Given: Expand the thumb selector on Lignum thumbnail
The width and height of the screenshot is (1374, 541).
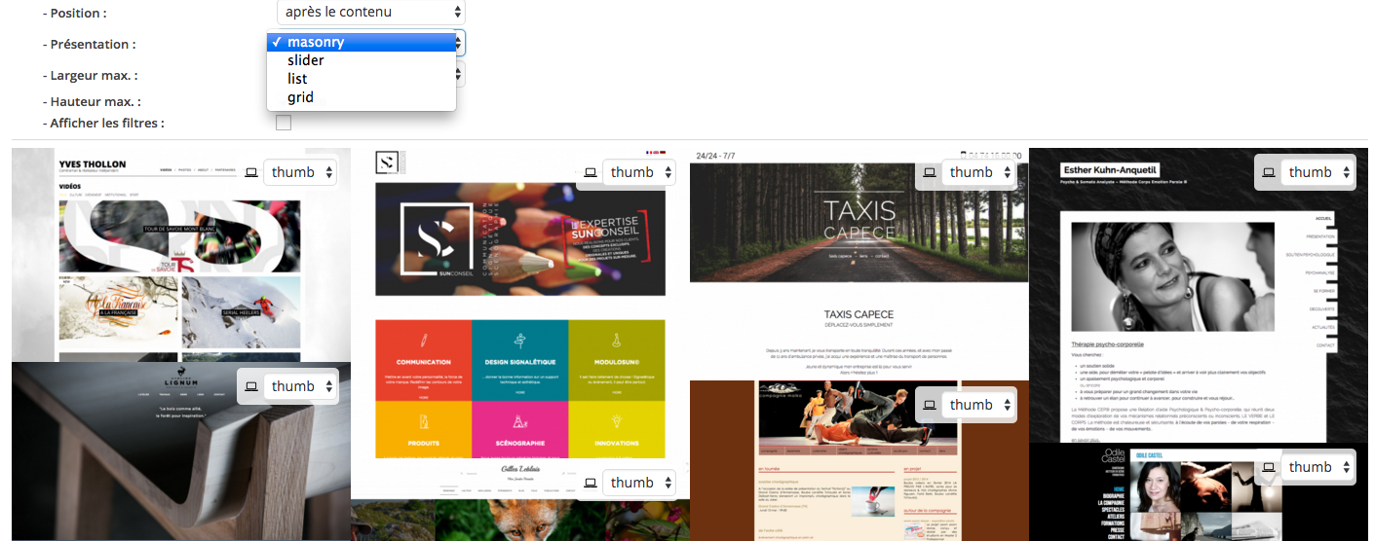Looking at the screenshot, I should [300, 386].
